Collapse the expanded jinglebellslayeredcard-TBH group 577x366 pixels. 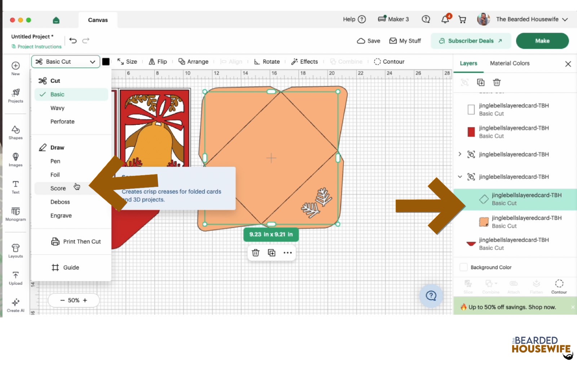(460, 177)
